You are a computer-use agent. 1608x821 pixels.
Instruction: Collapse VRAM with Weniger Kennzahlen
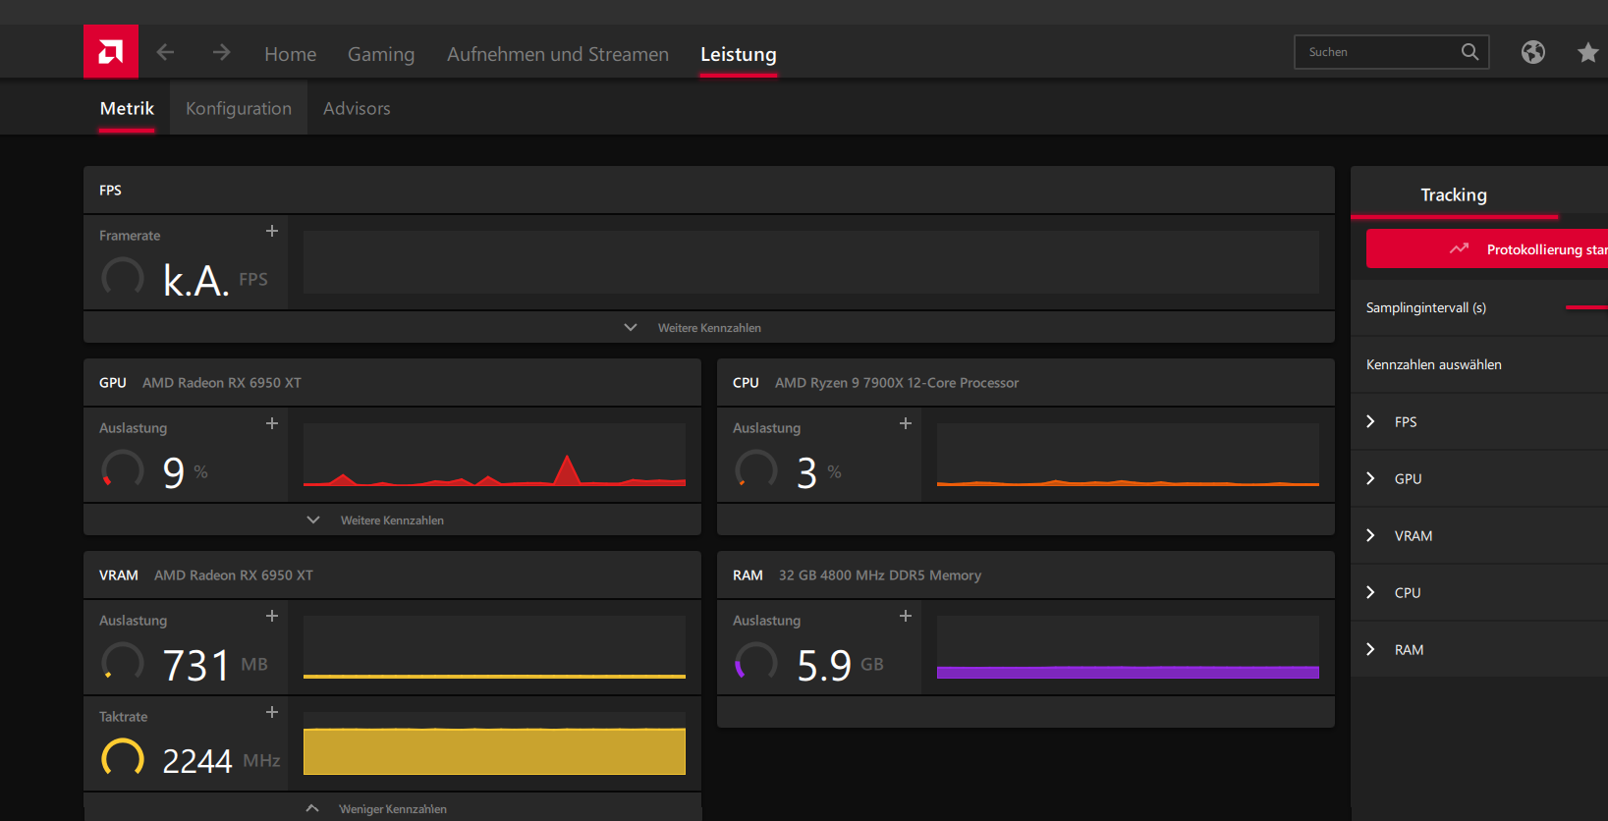(392, 808)
